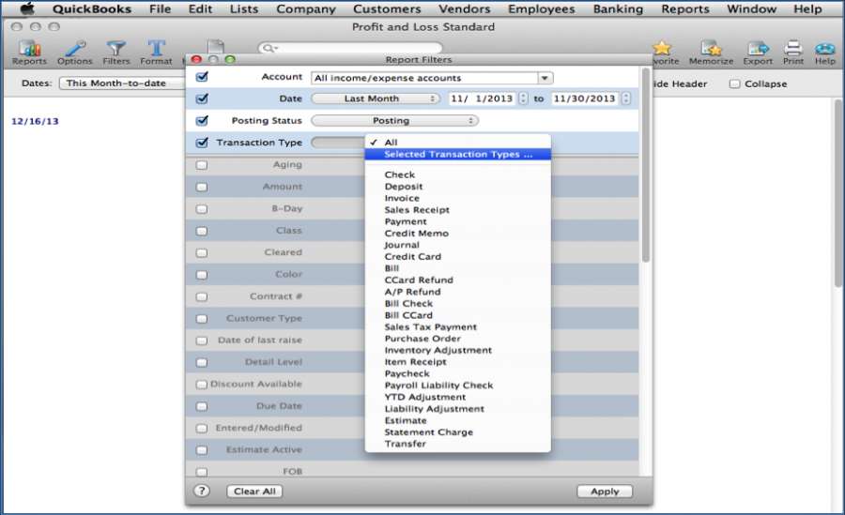Open the Customers menu

(387, 9)
